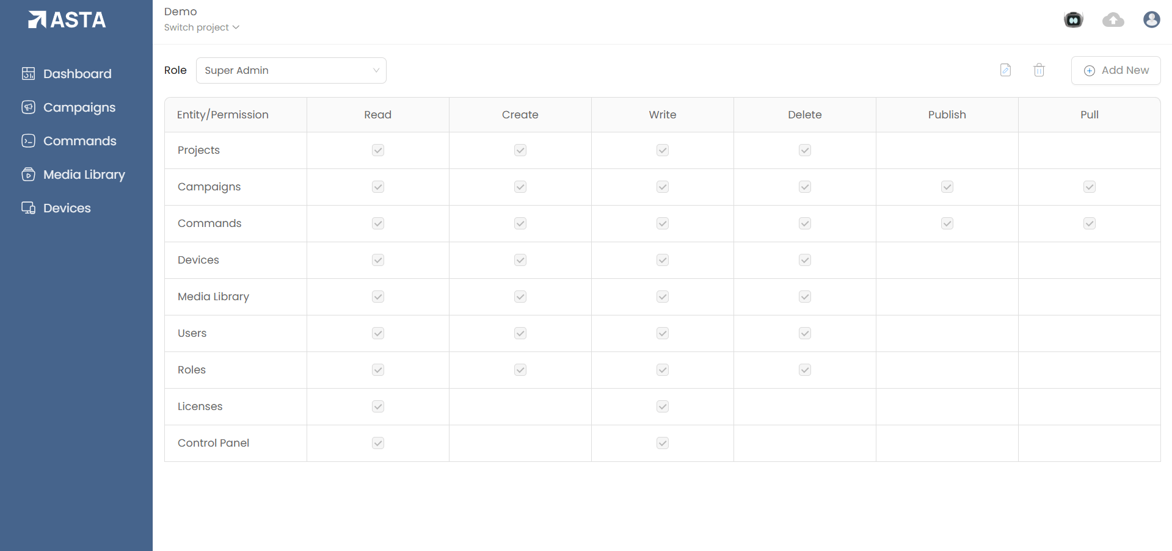Click the cloud upload icon
Screen dimensions: 1172x551
click(1113, 20)
